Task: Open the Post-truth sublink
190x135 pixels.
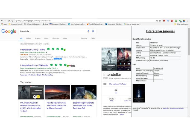Action: (x=32, y=75)
